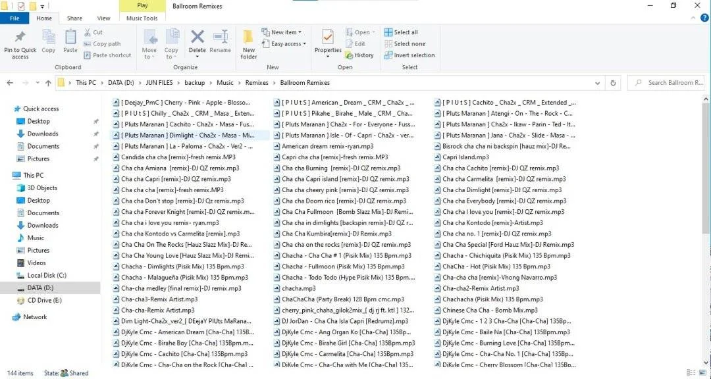This screenshot has height=379, width=711.
Task: Click Remixes in the address path
Action: (x=257, y=83)
